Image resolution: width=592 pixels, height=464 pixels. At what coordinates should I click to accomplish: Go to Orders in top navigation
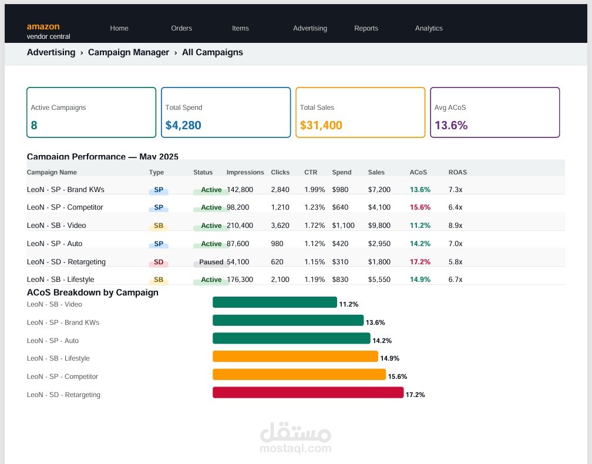(x=181, y=28)
